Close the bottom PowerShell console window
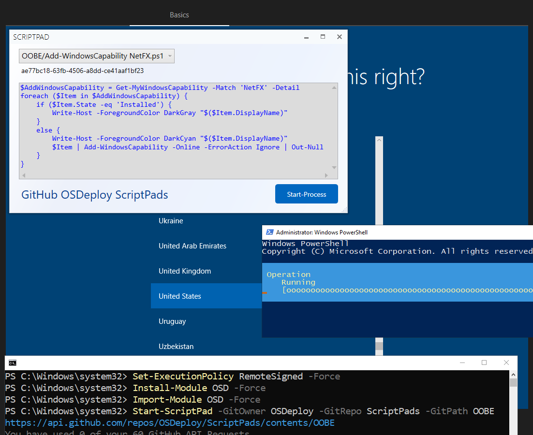Image resolution: width=533 pixels, height=435 pixels. [x=506, y=362]
